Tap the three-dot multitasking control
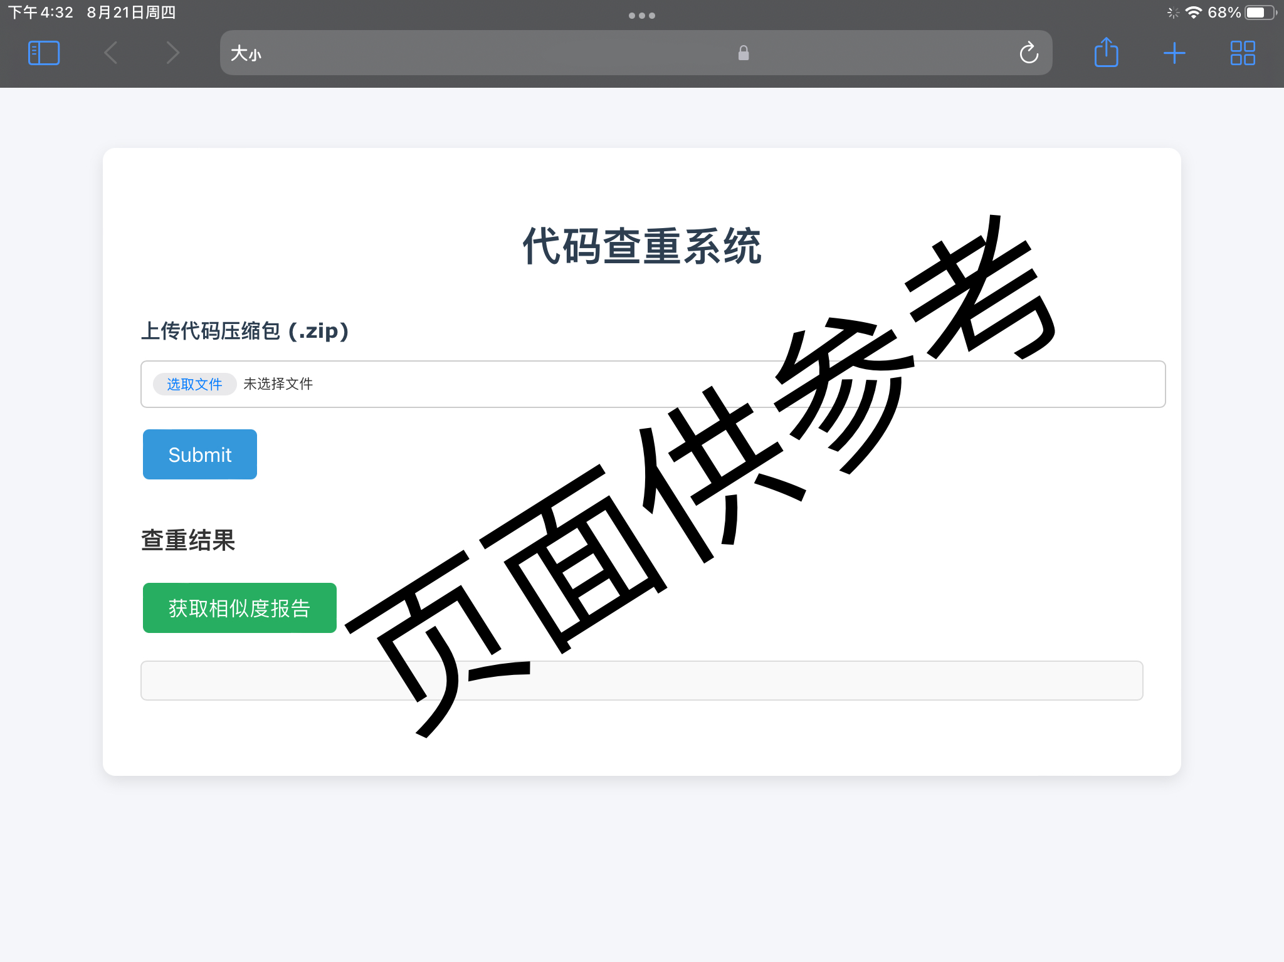Viewport: 1284px width, 962px height. tap(641, 16)
